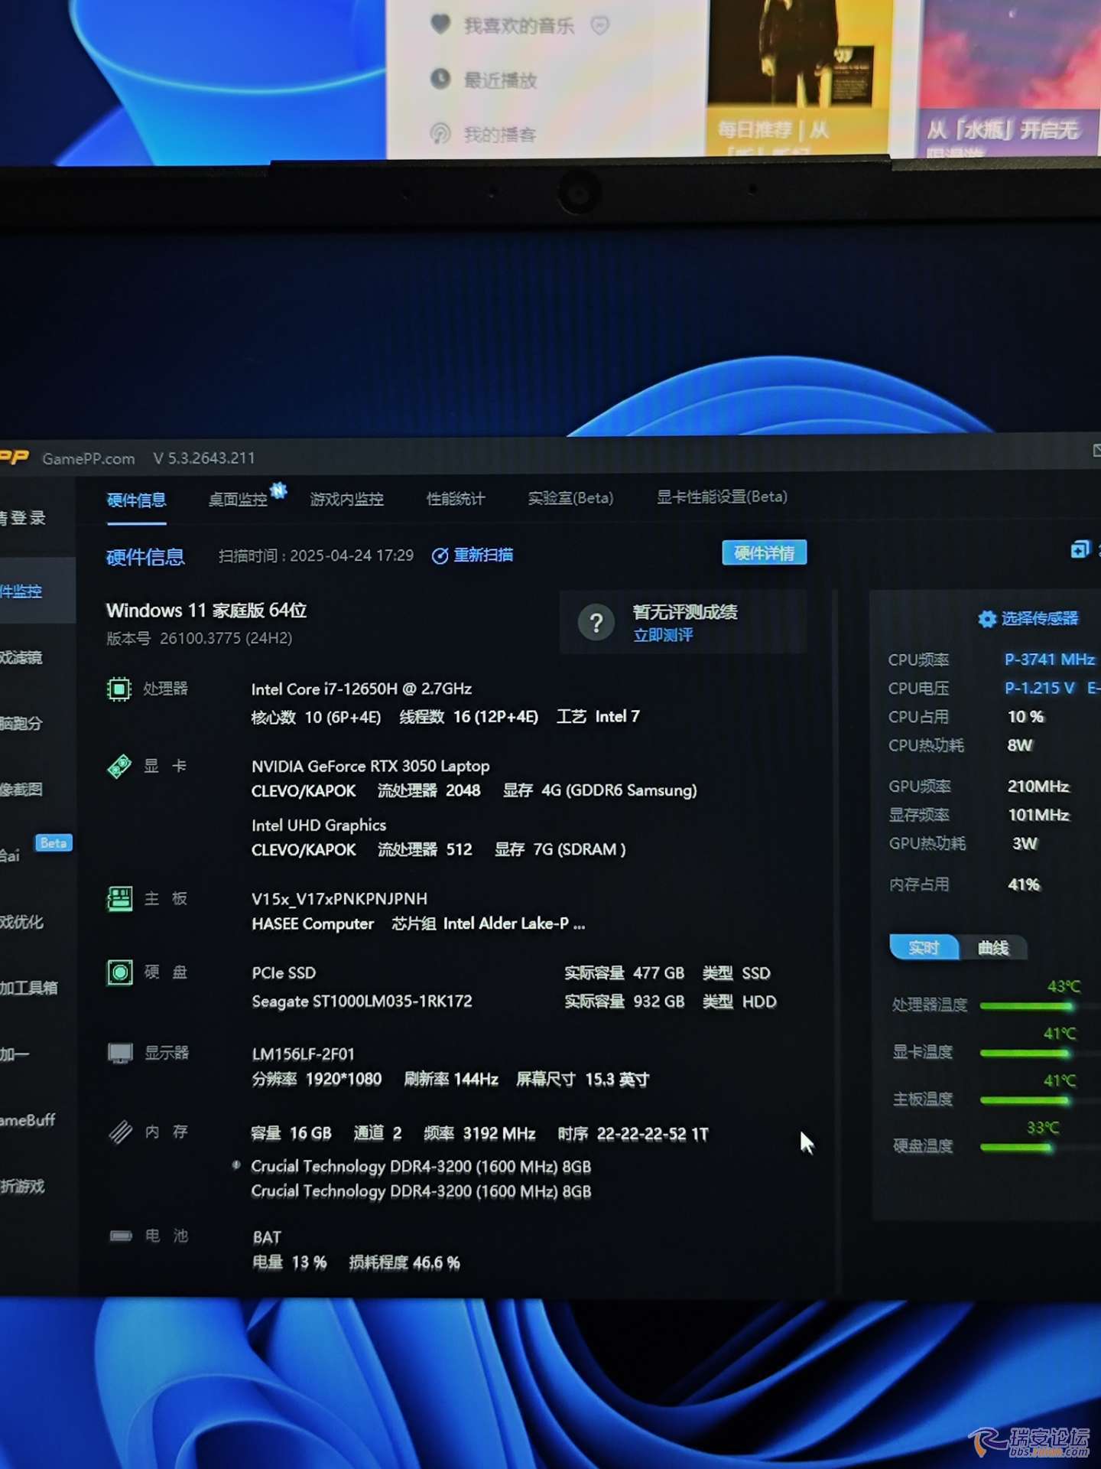
Task: Open the 显卡性能设置(Beta) tab
Action: coord(722,497)
